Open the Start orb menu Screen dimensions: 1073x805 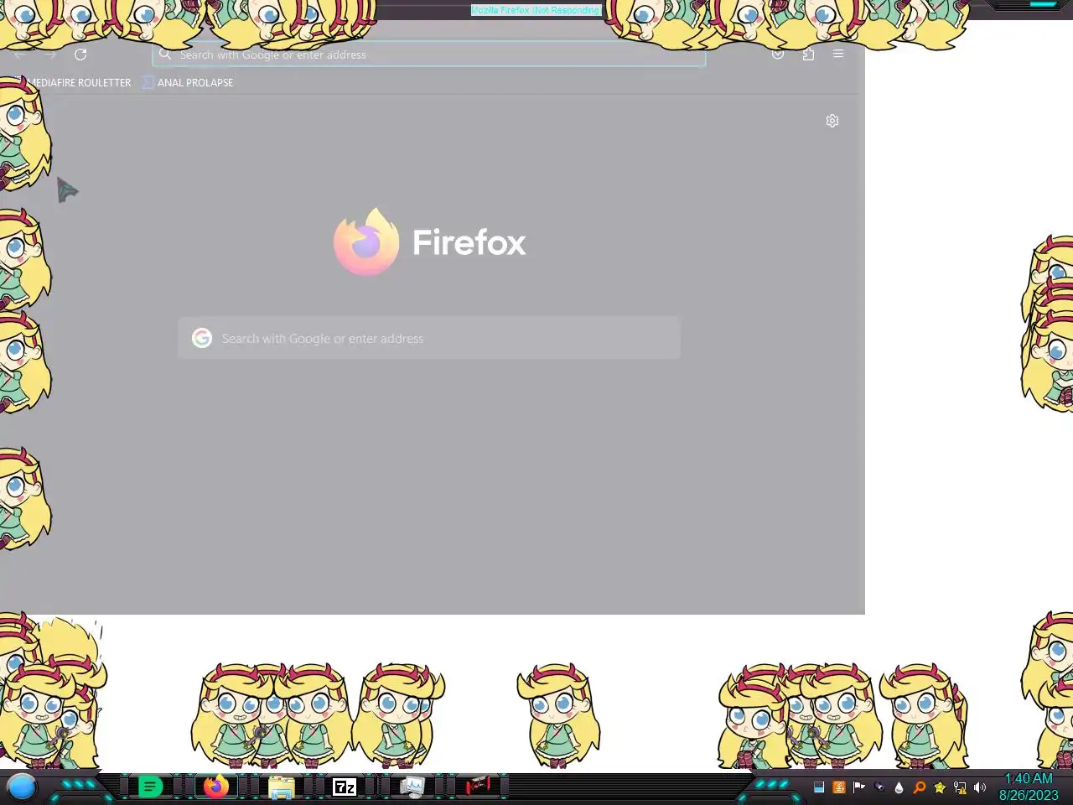pyautogui.click(x=22, y=787)
